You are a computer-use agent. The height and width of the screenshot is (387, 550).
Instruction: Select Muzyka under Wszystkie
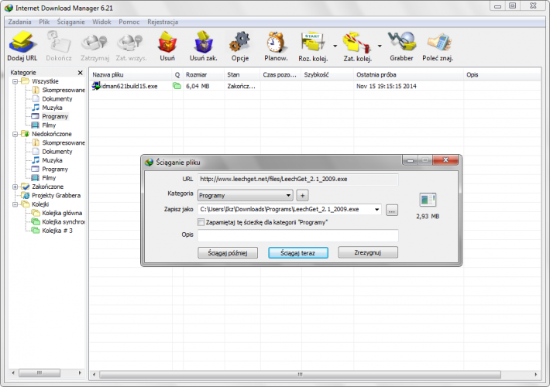tap(52, 108)
